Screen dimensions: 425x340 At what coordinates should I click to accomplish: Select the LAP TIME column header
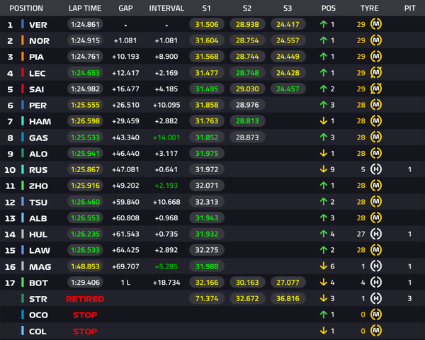coord(85,8)
